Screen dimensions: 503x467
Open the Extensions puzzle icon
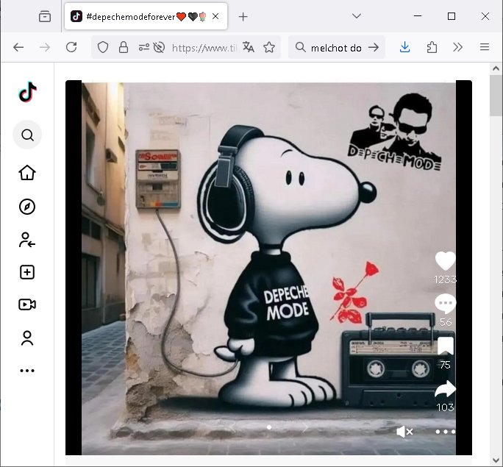click(432, 48)
